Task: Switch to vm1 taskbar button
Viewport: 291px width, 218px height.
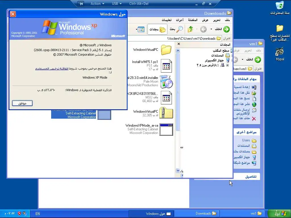Action: pyautogui.click(x=243, y=213)
